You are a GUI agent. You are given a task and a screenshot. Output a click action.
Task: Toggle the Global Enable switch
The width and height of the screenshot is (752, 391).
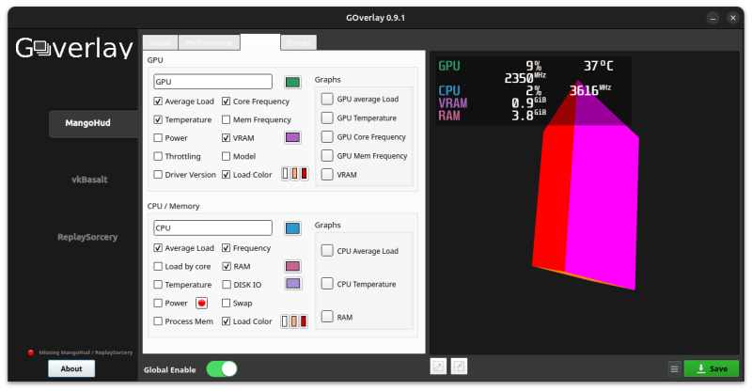click(x=222, y=369)
